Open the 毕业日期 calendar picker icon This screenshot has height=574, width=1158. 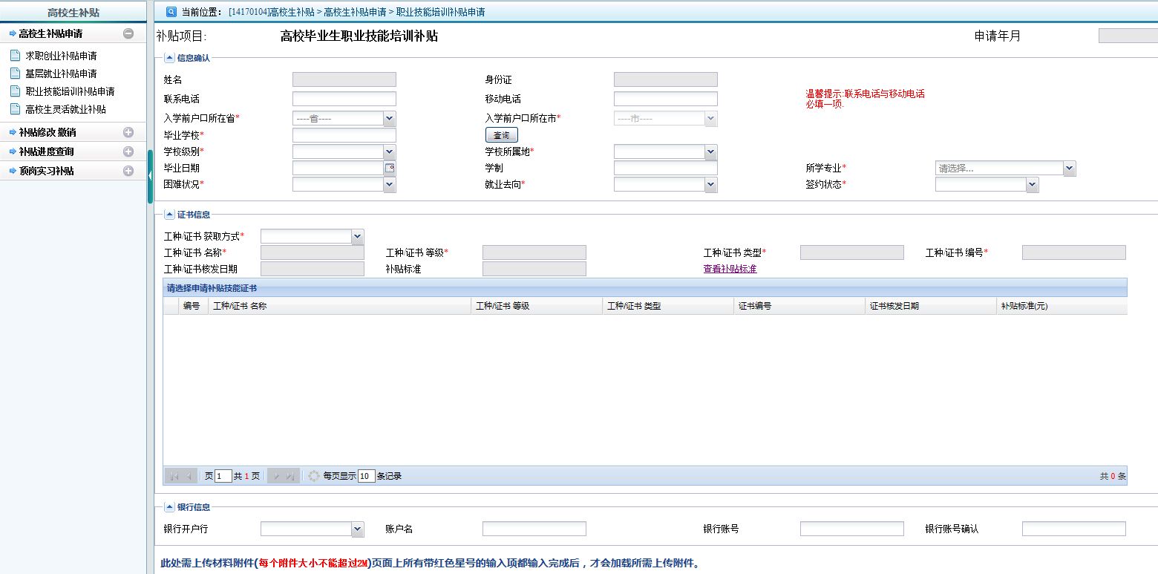390,167
